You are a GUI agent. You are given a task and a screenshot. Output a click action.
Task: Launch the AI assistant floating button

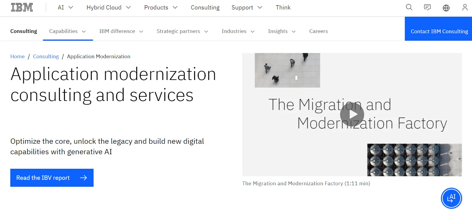[x=451, y=198]
